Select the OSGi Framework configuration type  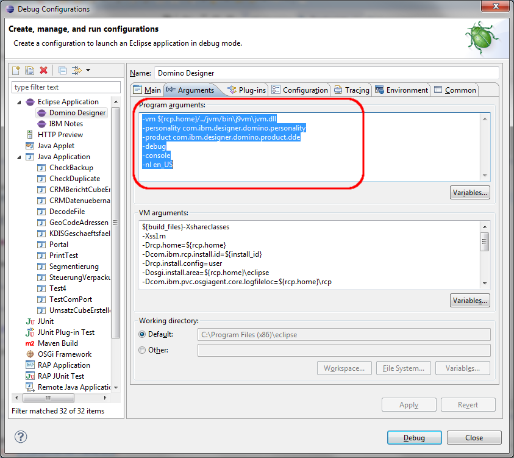[64, 354]
